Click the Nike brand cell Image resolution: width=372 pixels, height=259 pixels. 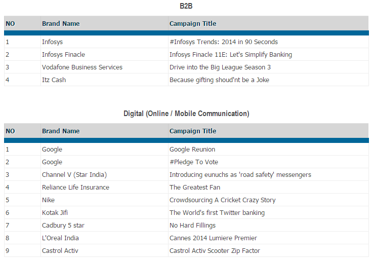[x=48, y=200]
